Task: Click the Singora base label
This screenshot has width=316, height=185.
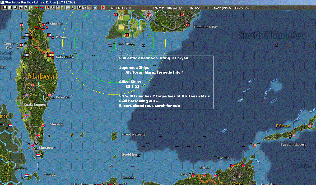Action: click(56, 24)
